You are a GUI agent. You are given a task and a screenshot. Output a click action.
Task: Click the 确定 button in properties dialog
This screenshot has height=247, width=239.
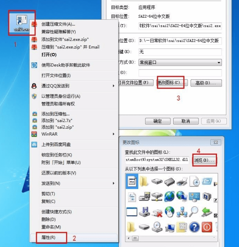[158, 121]
